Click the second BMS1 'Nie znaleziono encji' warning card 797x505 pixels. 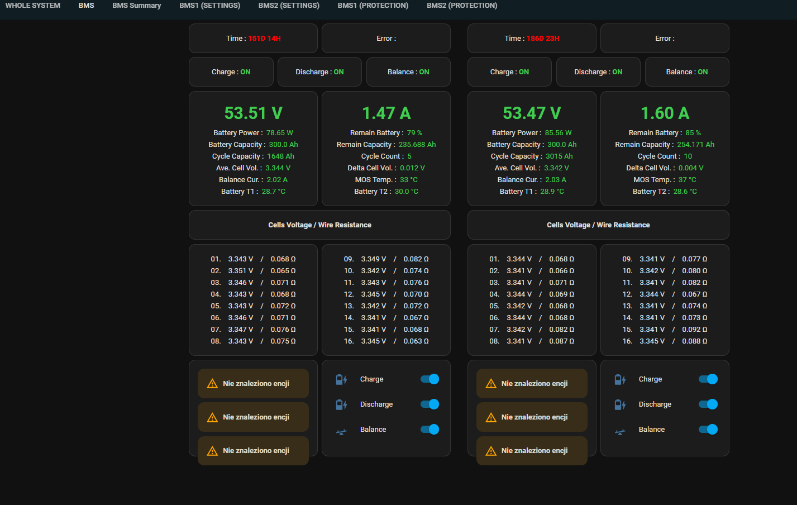click(253, 417)
